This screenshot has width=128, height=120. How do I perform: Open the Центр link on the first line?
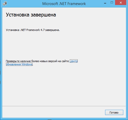coord(74,61)
